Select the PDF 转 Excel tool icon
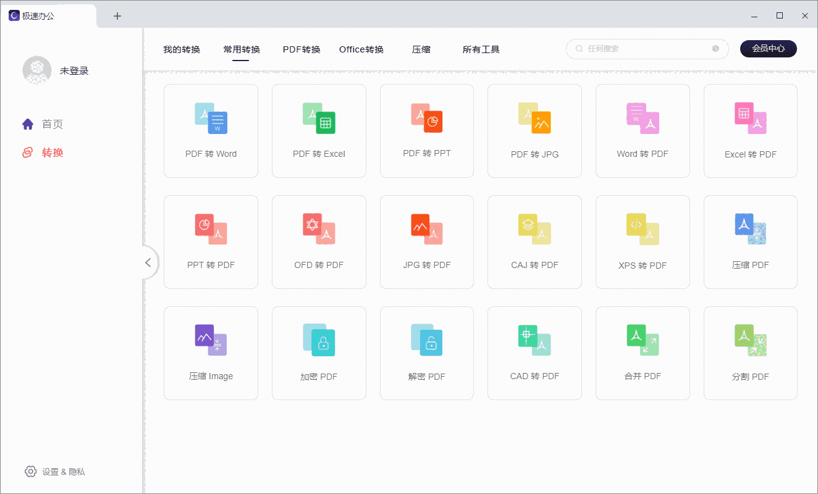 (319, 119)
